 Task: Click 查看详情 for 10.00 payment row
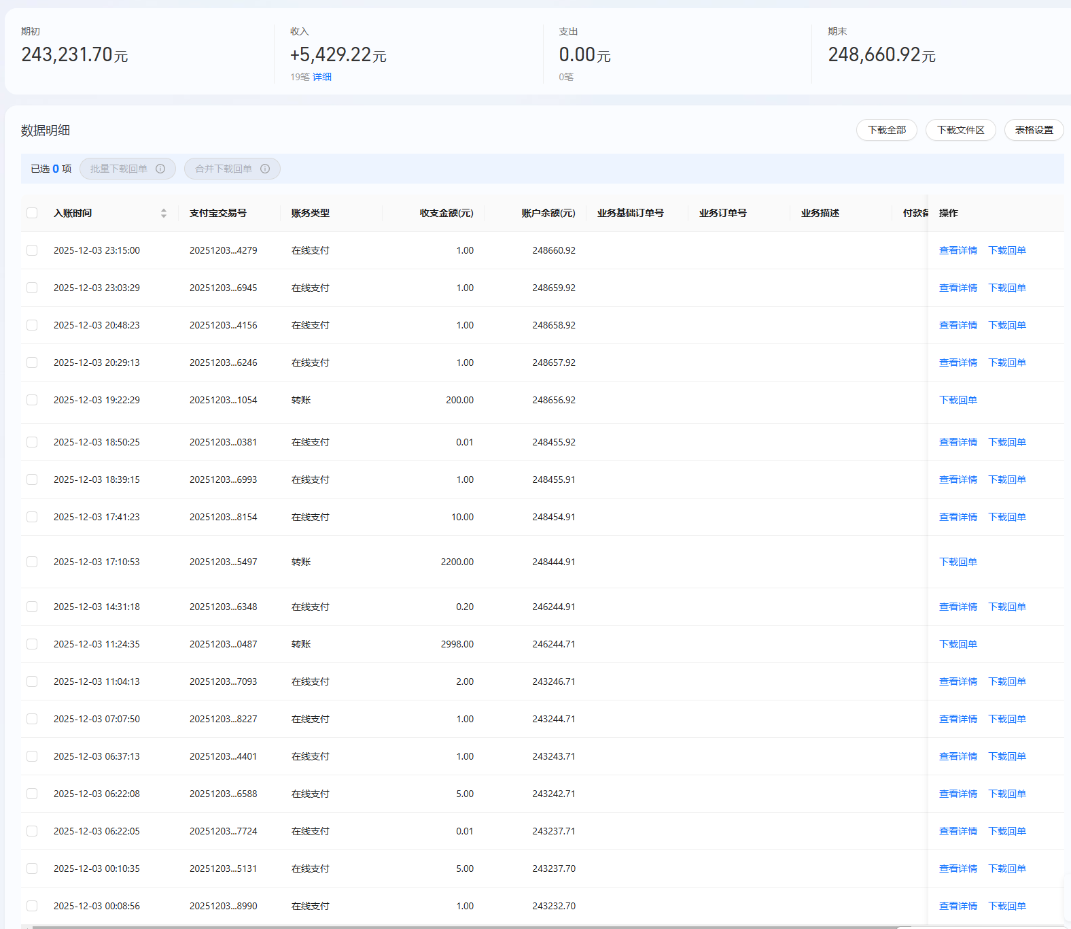(x=958, y=517)
